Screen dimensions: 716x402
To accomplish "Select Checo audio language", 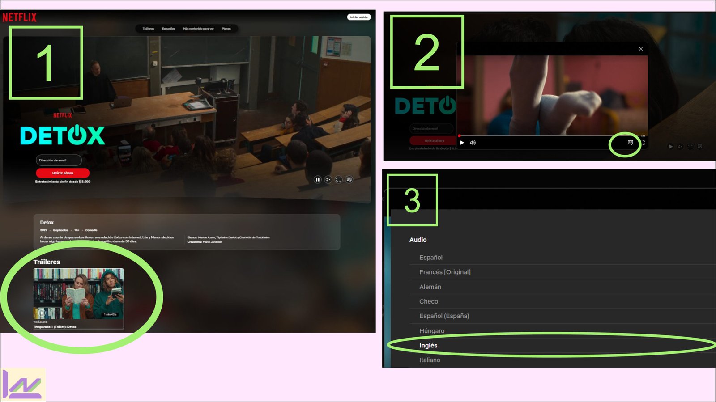I will [x=563, y=301].
